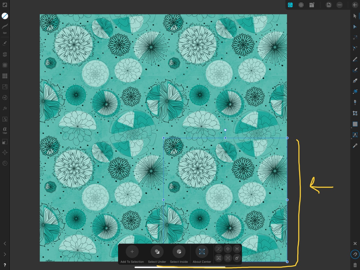Enable the Select Inside option
Viewport: 360px width, 270px height.
179,252
